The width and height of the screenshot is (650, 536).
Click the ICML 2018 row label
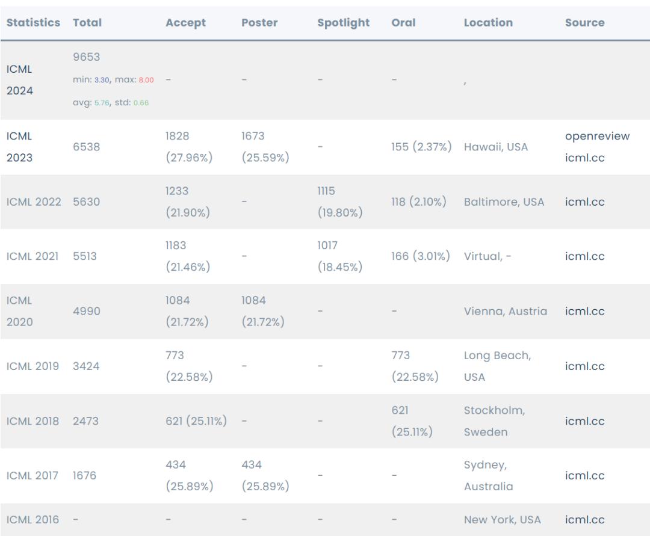pyautogui.click(x=32, y=421)
